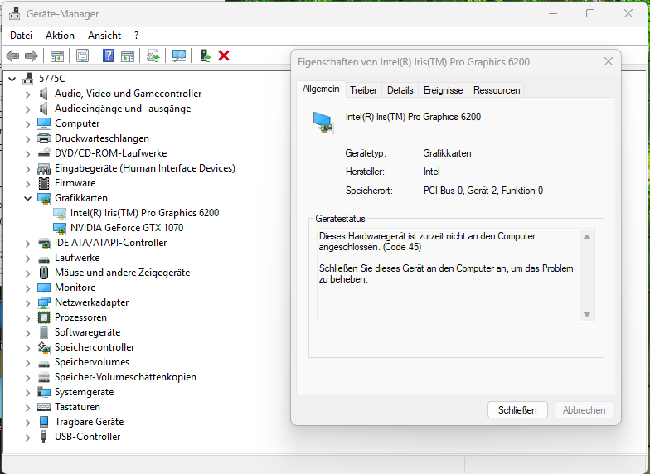Screen dimensions: 650x474
Task: Click the DVD/CD-ROM-Laufwerke drive icon
Action: (43, 152)
